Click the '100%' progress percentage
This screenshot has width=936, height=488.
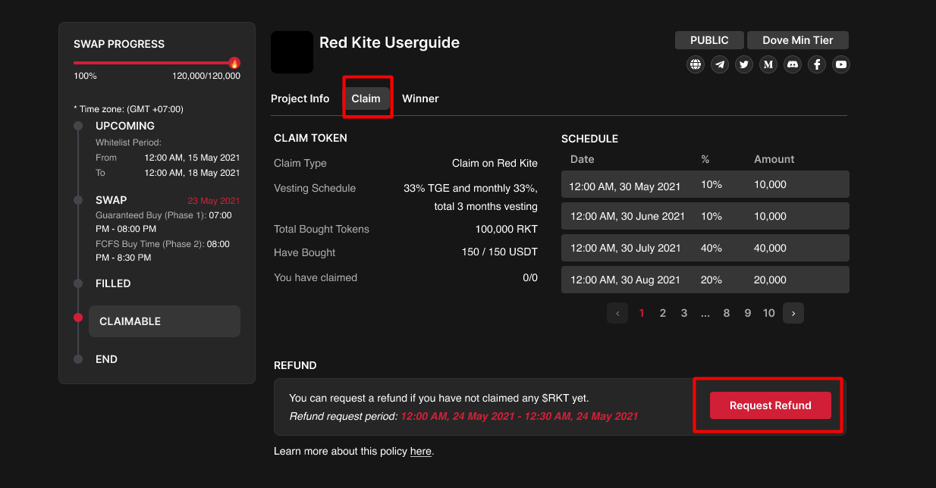tap(85, 76)
